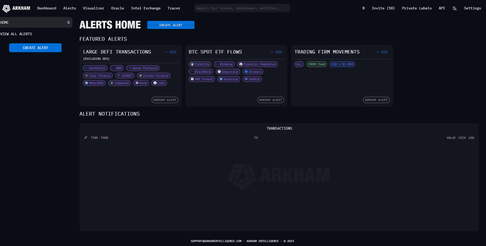This screenshot has height=246, width=486.
Task: Open the Oracle menu item
Action: [x=117, y=8]
